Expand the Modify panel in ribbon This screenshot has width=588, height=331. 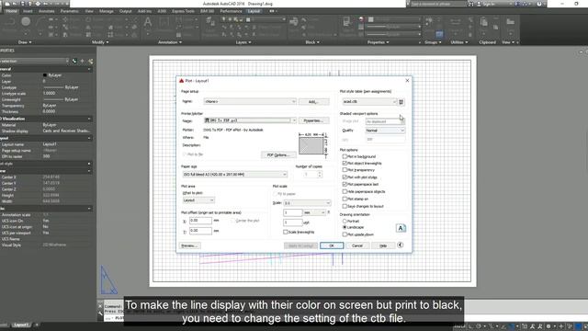pos(100,42)
